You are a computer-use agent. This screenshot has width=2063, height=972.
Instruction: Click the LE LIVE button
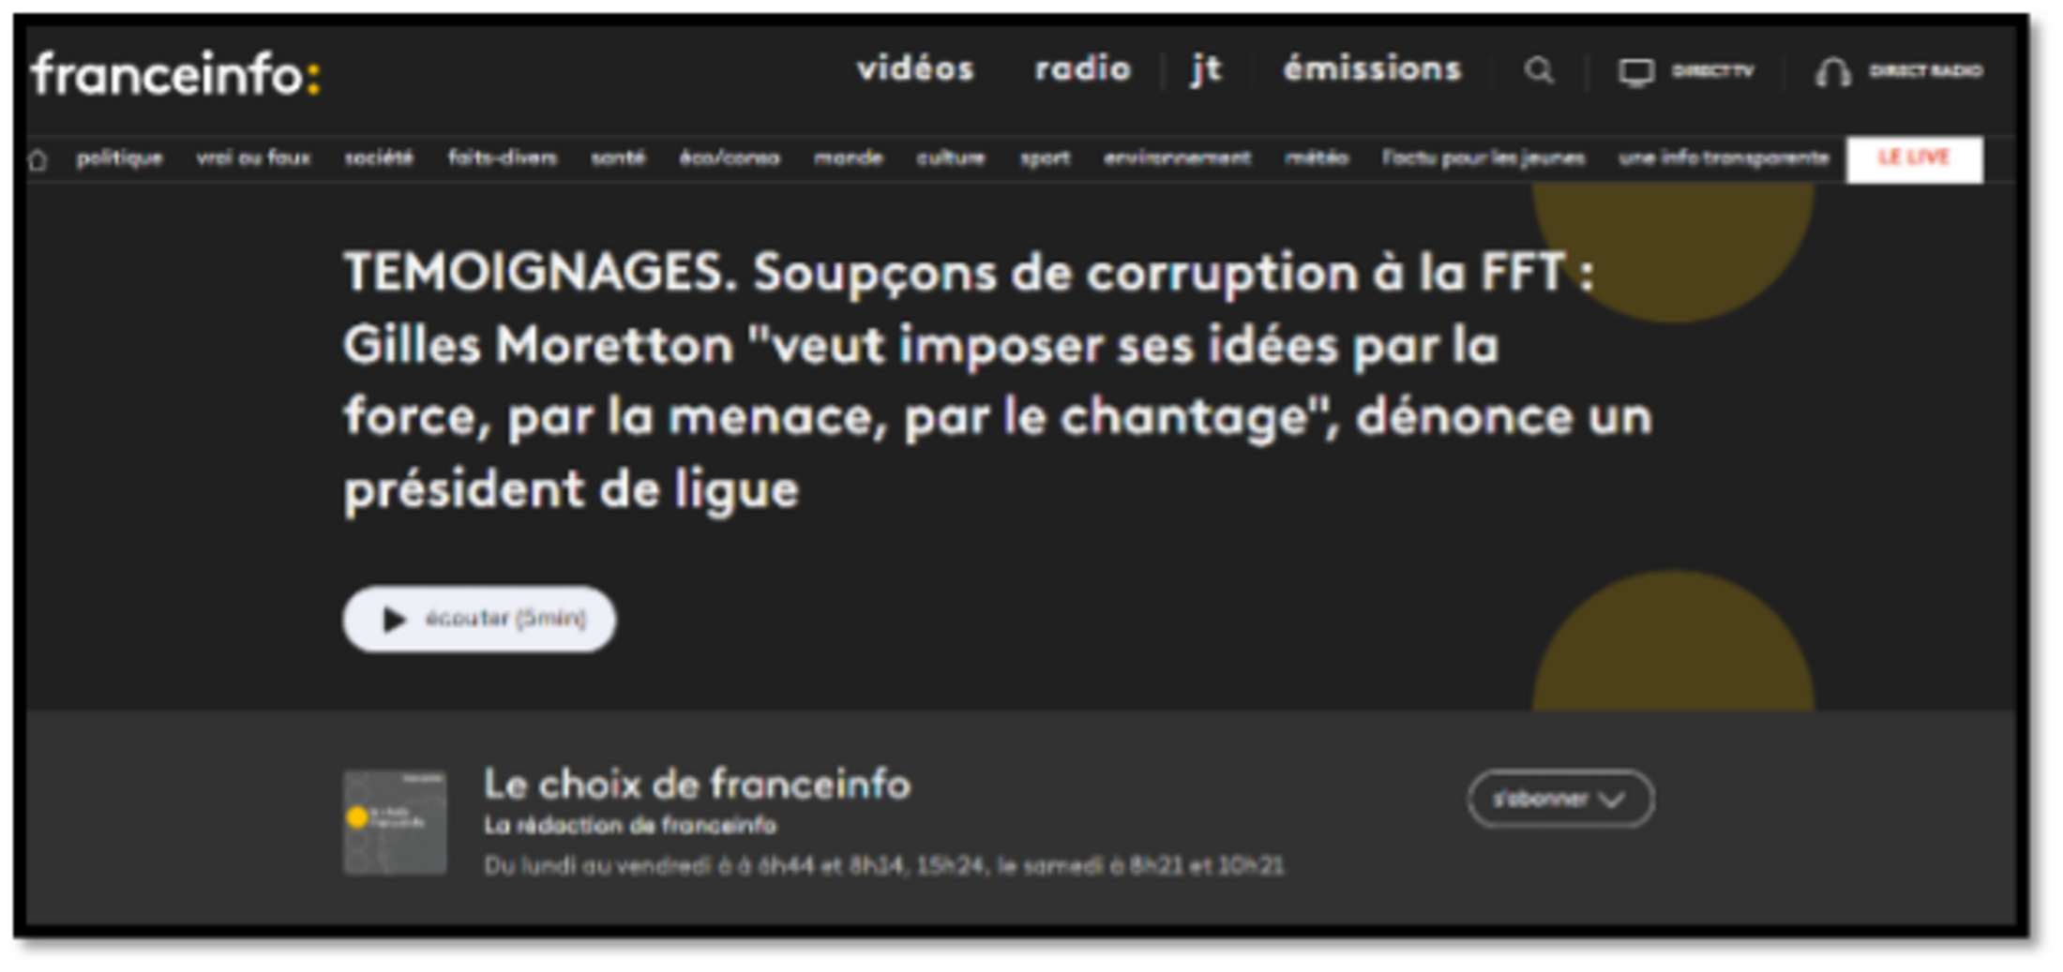[1915, 158]
